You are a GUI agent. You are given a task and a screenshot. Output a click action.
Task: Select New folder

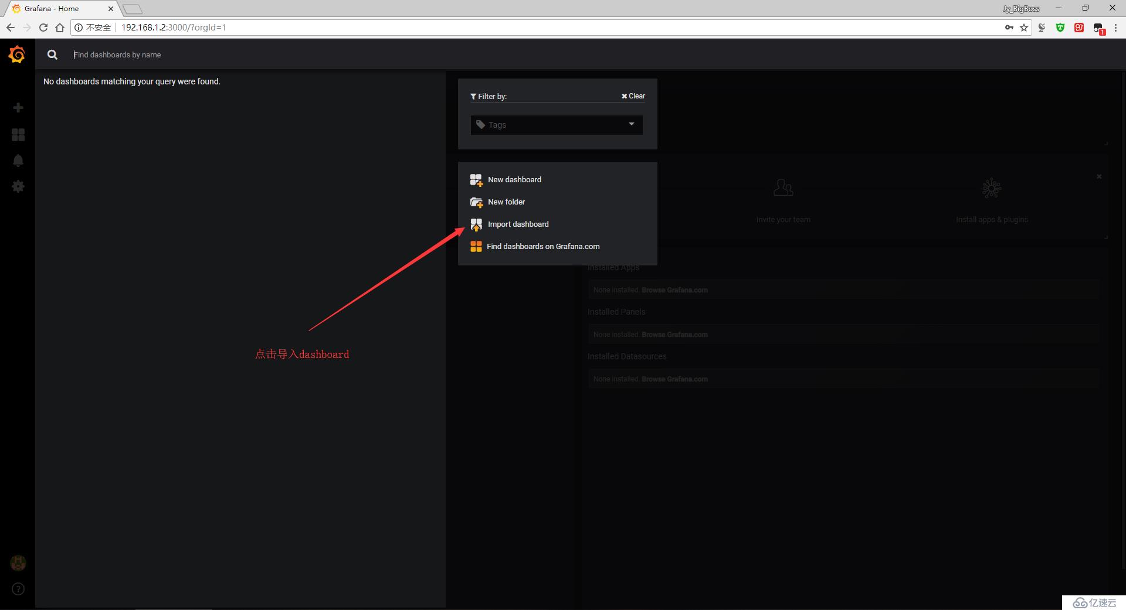[x=506, y=202]
